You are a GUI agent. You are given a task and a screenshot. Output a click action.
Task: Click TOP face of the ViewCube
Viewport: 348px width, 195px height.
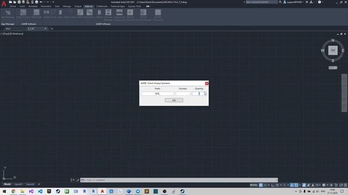pyautogui.click(x=333, y=50)
